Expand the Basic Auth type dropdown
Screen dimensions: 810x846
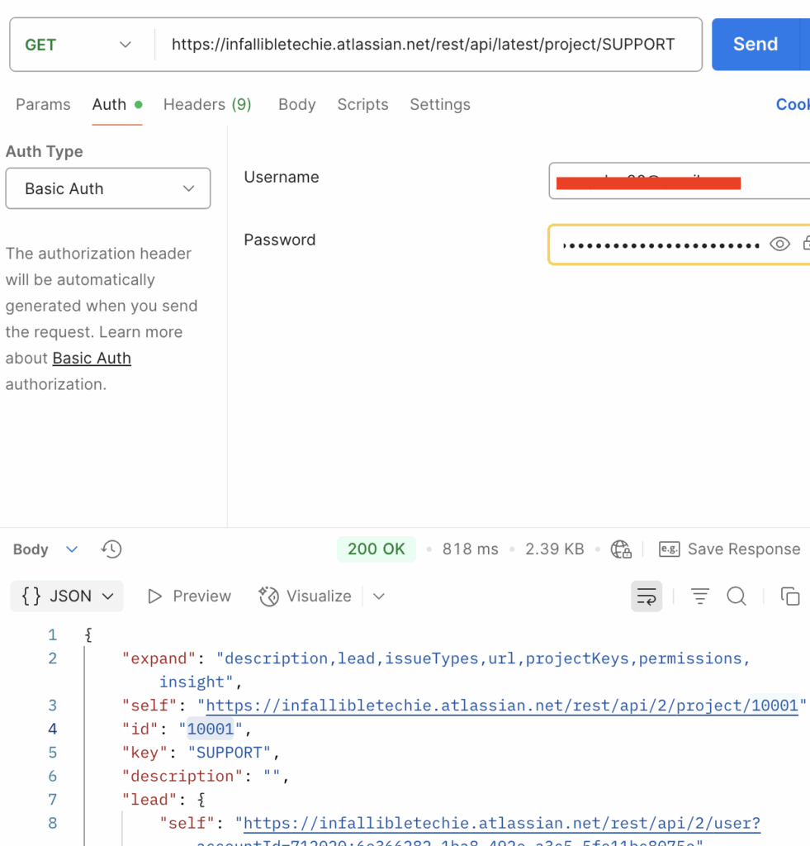click(108, 188)
